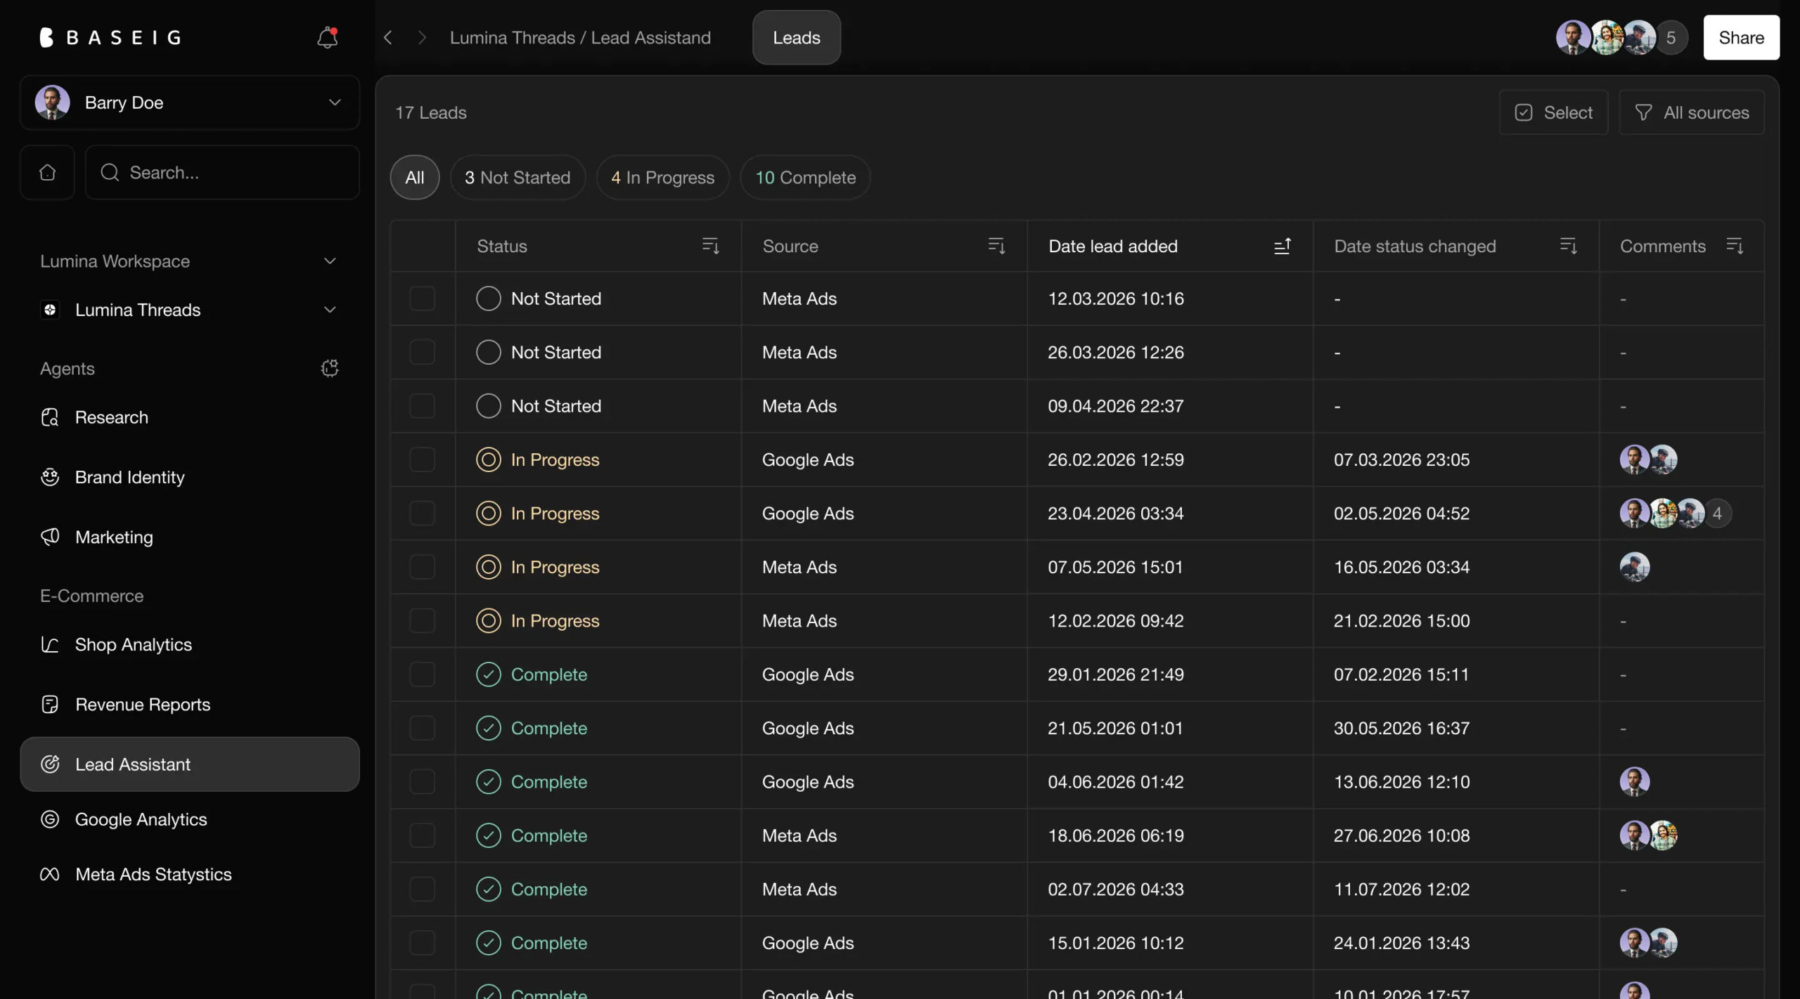Screen dimensions: 1800x999
Task: Sort by the Status column icon
Action: tap(710, 246)
